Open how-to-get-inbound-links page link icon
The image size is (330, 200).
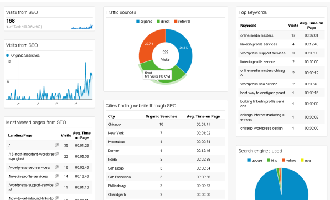coord(56,198)
